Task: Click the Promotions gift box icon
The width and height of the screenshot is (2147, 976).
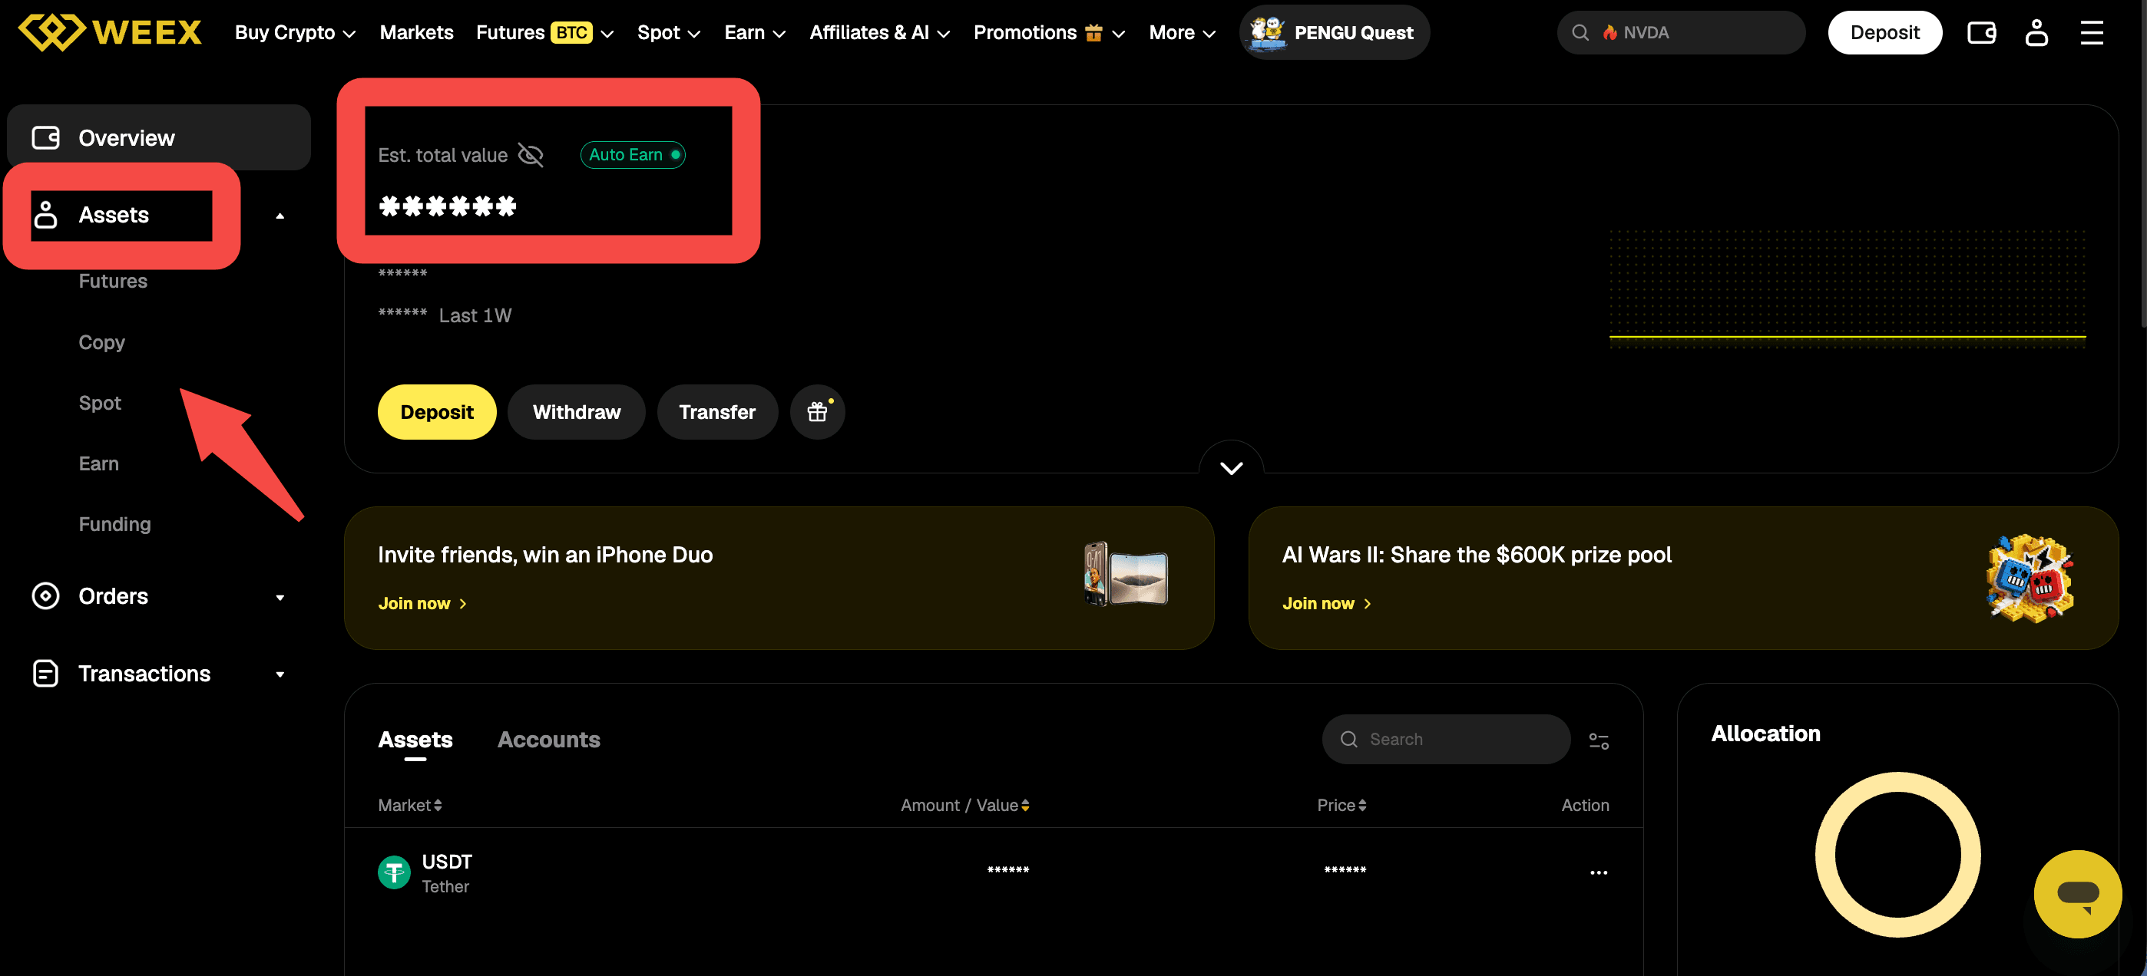Action: (1093, 32)
